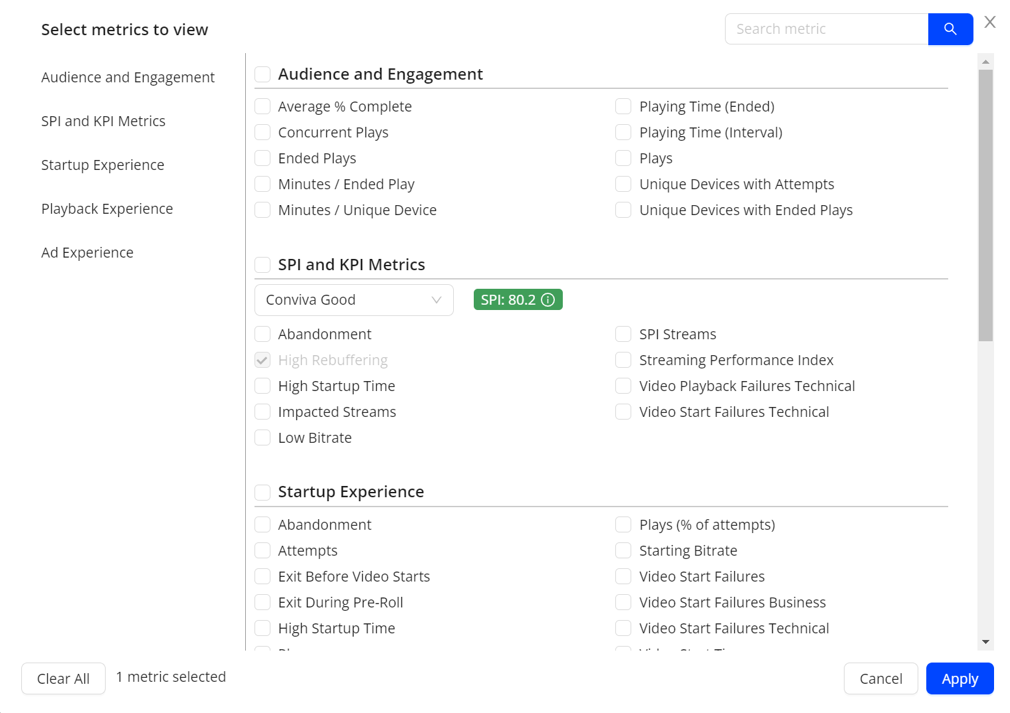Close the metrics dialog with X
1010x713 pixels.
(x=989, y=23)
